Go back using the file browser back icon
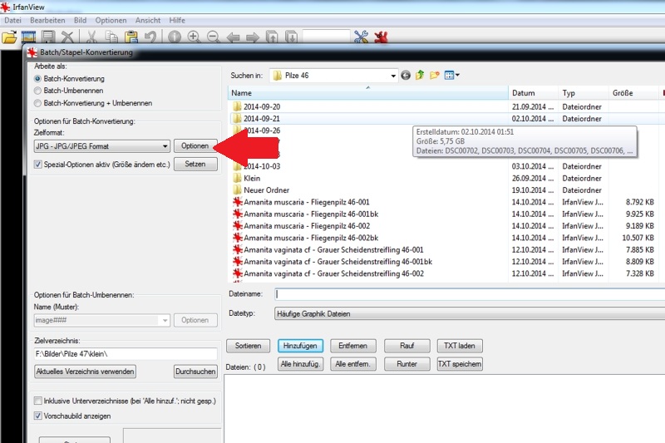Viewport: 665px width, 443px height. tap(406, 76)
